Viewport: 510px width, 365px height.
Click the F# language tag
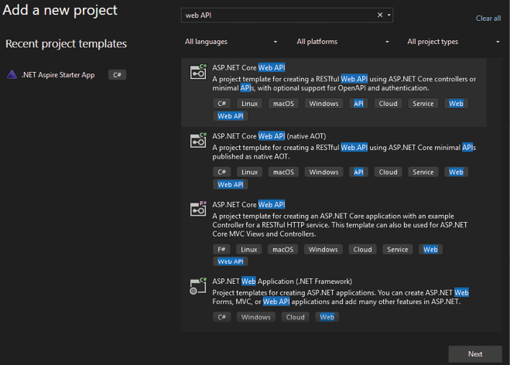tap(221, 249)
